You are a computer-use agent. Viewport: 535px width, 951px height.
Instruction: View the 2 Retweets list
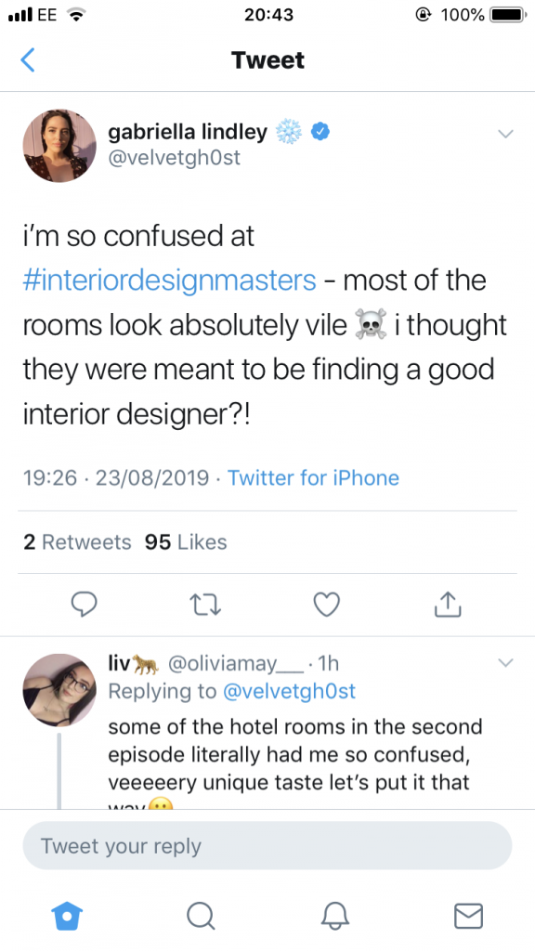[77, 541]
